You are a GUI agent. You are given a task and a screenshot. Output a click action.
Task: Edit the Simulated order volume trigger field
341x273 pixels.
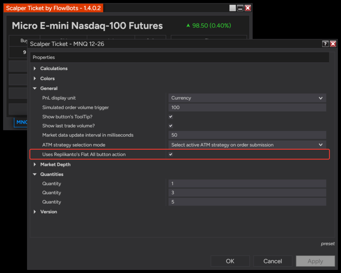247,107
